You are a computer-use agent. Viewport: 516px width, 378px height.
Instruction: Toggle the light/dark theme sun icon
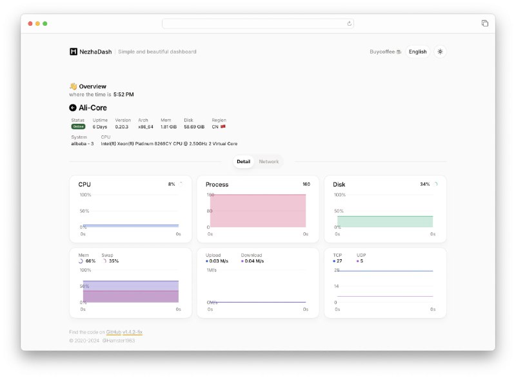[x=440, y=52]
